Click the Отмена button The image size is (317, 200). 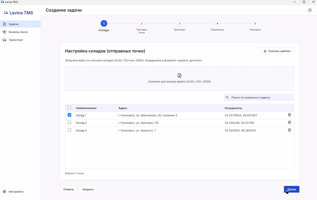click(68, 189)
